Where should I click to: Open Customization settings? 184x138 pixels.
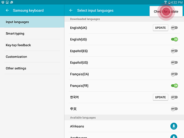32,57
